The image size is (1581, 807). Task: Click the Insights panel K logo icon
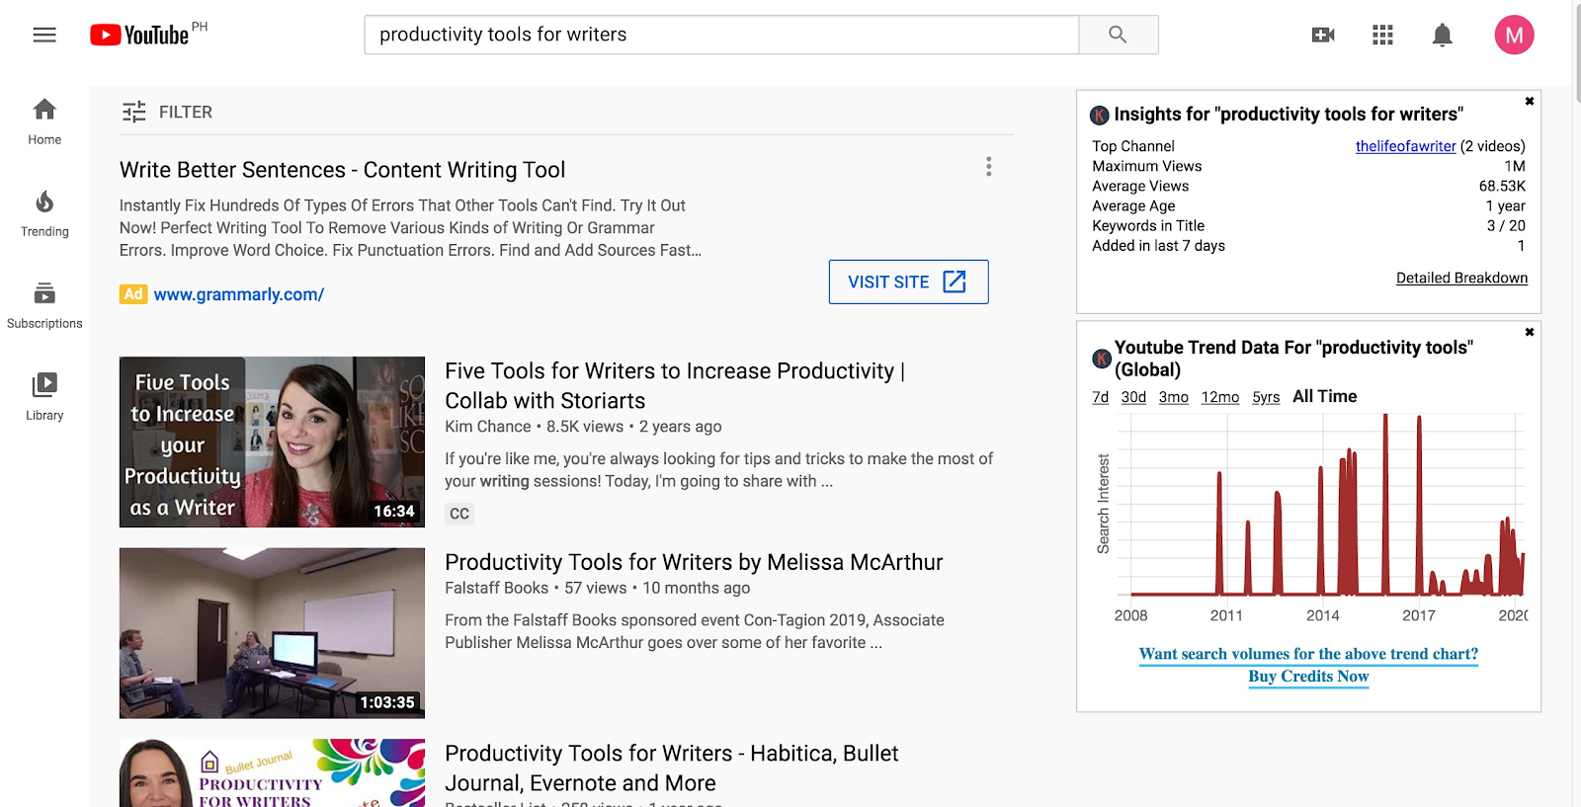pyautogui.click(x=1100, y=116)
